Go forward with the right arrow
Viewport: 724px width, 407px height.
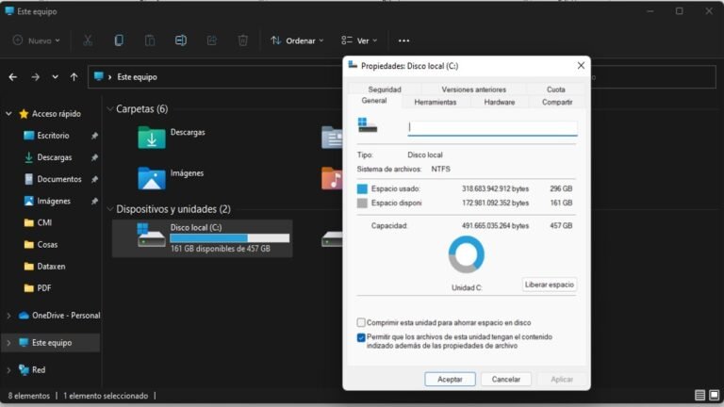click(35, 77)
